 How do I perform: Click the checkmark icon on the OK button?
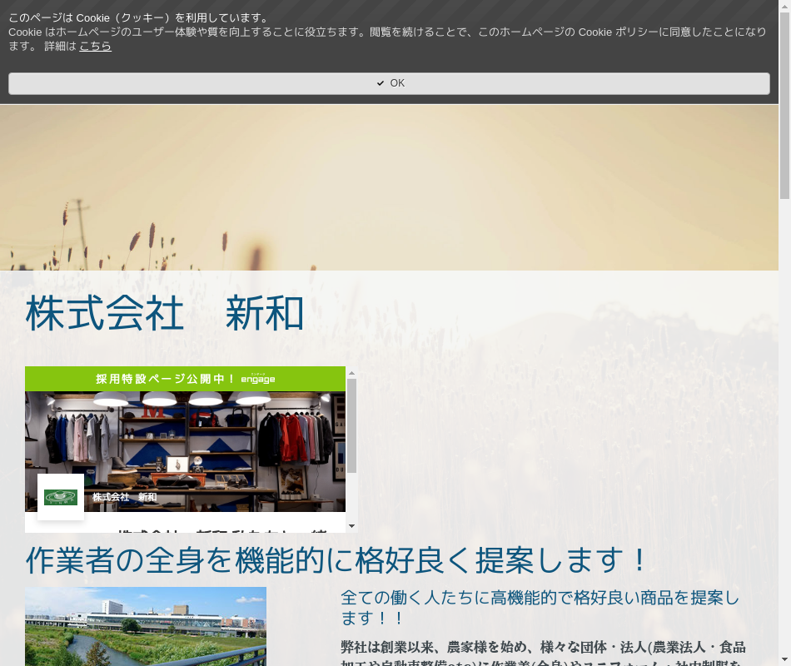(x=381, y=83)
